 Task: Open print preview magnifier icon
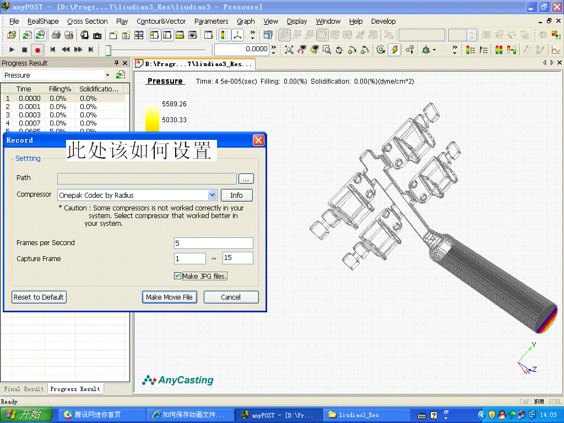coord(69,35)
